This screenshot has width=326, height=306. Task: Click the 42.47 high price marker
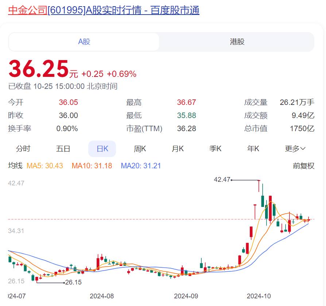pos(221,180)
